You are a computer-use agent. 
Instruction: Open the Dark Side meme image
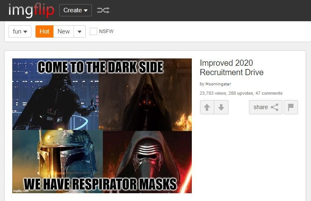coord(102,126)
